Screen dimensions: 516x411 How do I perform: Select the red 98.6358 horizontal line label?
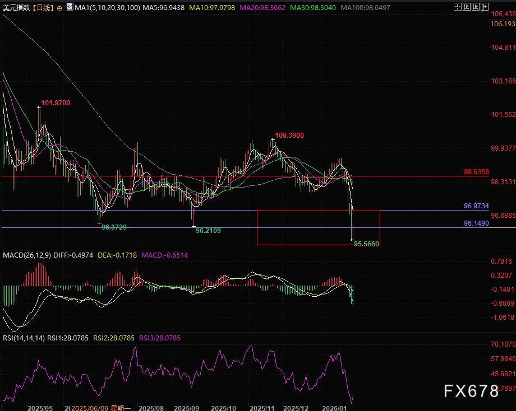(476, 172)
